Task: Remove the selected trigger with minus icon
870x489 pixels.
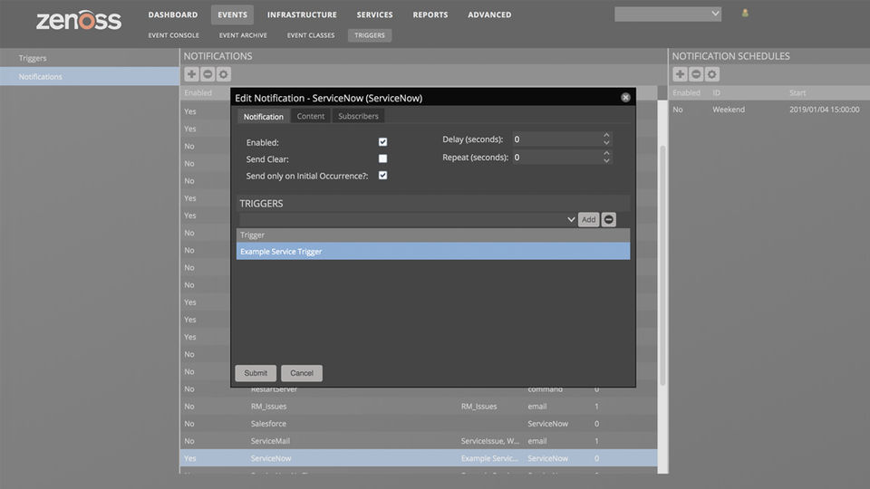Action: (x=609, y=219)
